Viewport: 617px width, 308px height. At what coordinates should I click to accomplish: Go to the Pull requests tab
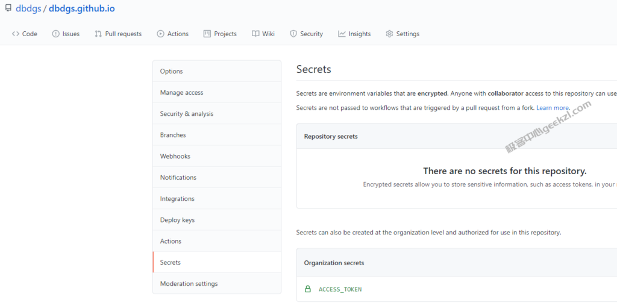[119, 34]
